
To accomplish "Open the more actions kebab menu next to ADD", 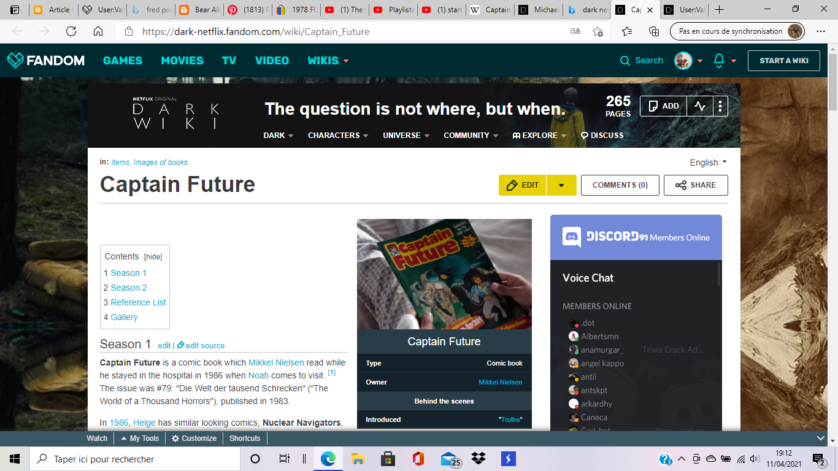I will (720, 106).
